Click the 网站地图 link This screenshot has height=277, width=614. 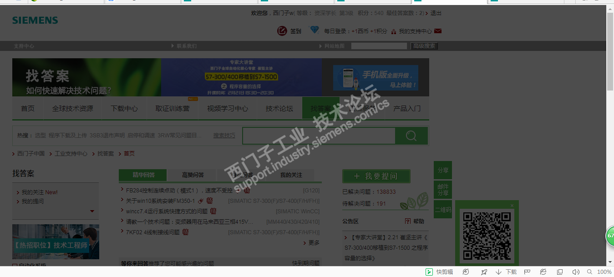tap(334, 46)
